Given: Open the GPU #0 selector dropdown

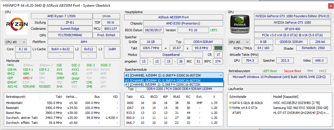Looking at the screenshot, I should [239, 42].
